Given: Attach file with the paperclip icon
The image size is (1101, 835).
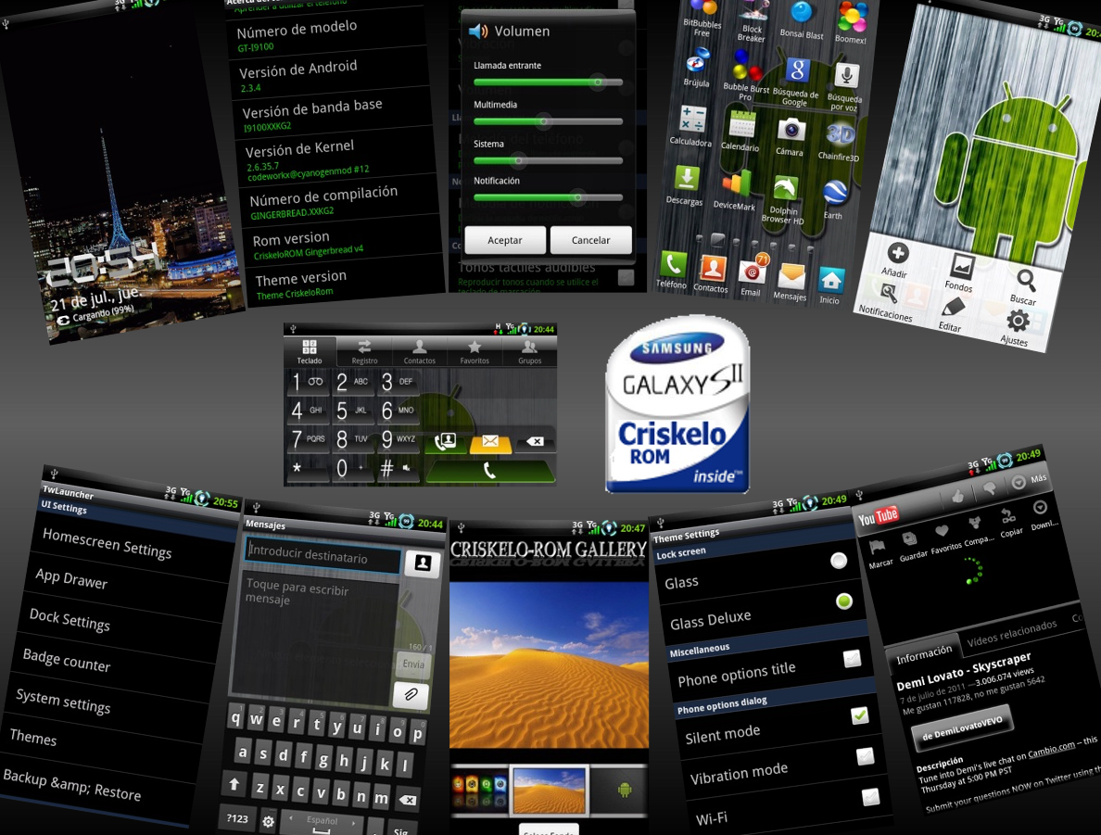Looking at the screenshot, I should [410, 694].
